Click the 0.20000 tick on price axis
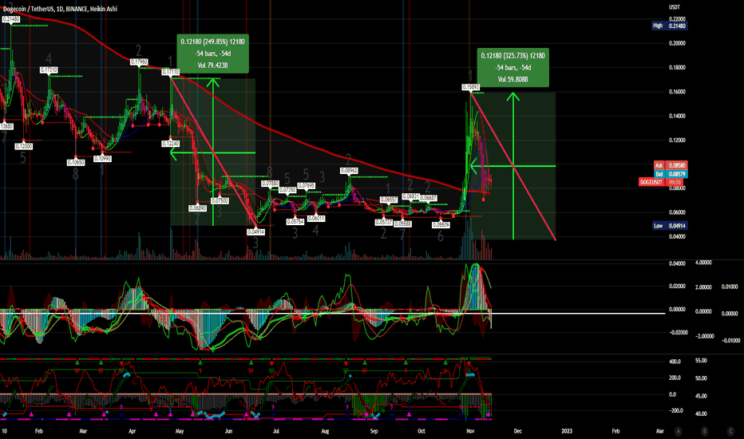This screenshot has width=744, height=439. point(677,43)
